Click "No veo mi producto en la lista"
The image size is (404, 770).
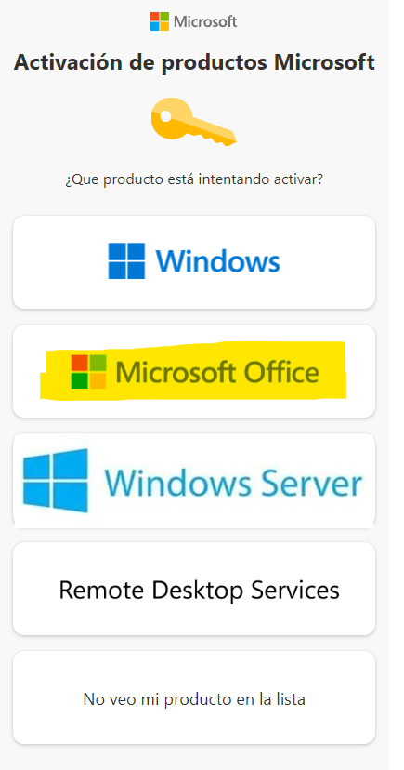pyautogui.click(x=194, y=697)
